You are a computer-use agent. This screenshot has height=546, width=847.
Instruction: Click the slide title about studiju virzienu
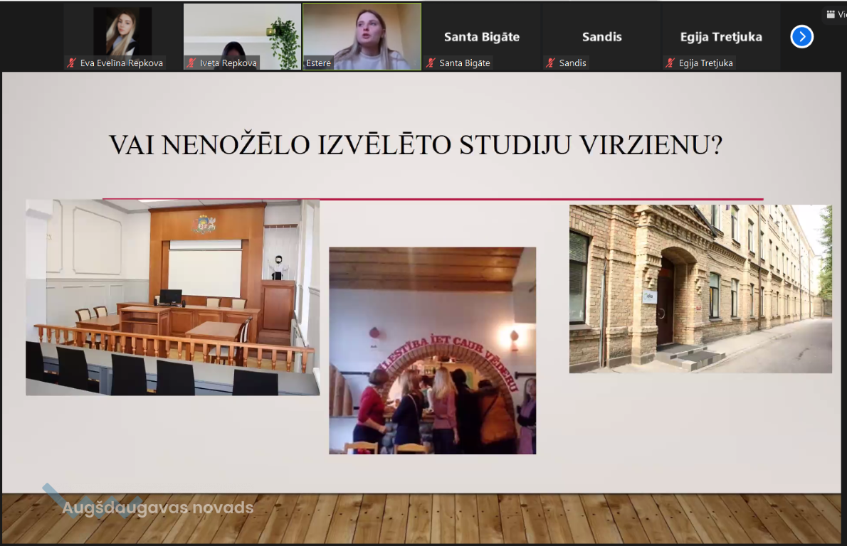coord(415,145)
